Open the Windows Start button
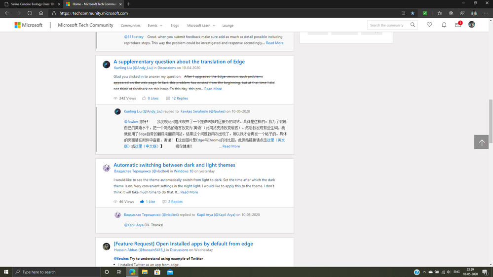493x277 pixels. click(x=6, y=272)
